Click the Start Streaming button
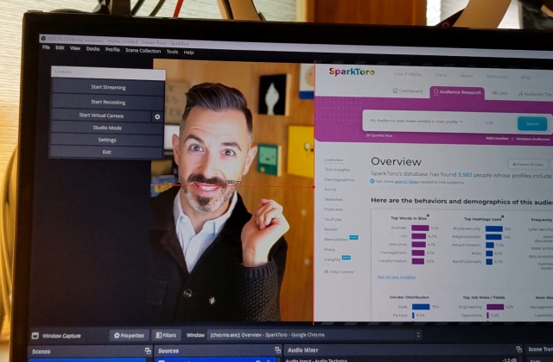This screenshot has height=362, width=553. tap(108, 87)
